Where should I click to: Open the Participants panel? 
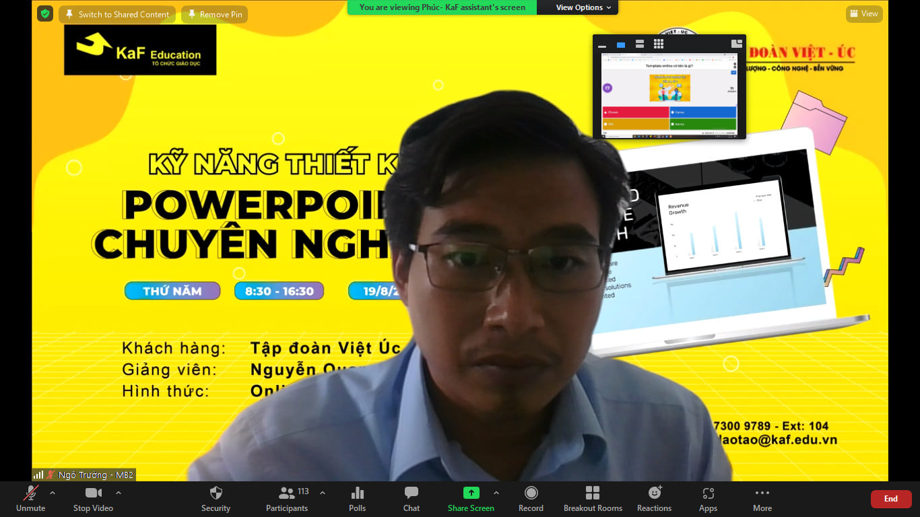pos(287,499)
